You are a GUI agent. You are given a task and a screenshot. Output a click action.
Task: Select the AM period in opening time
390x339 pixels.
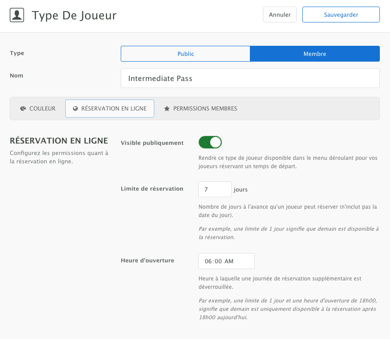point(229,261)
